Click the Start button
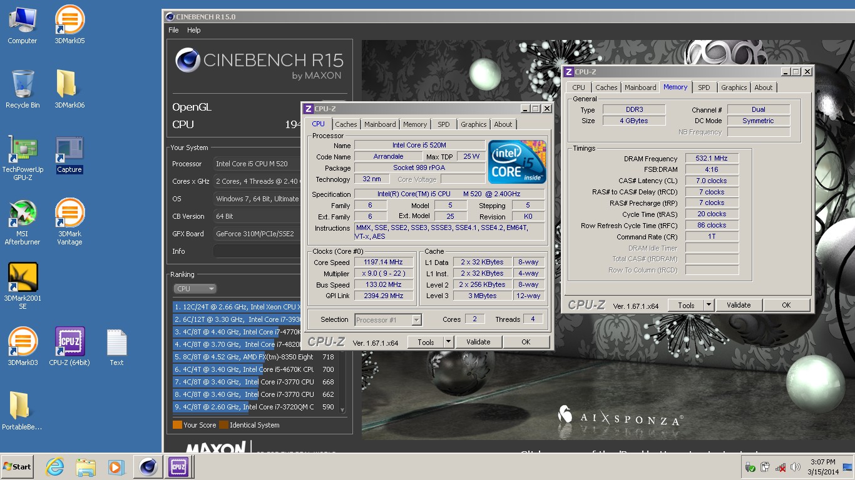The image size is (855, 480). 17,467
